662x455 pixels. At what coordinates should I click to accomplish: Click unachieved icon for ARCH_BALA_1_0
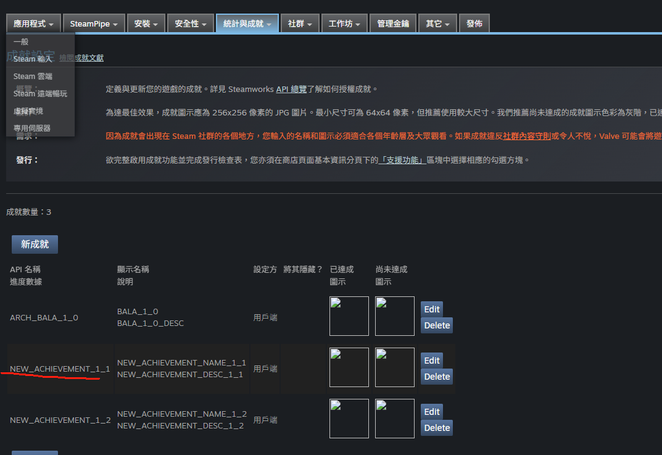point(395,316)
